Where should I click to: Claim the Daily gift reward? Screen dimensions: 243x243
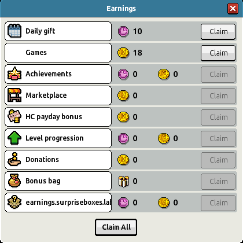218,32
